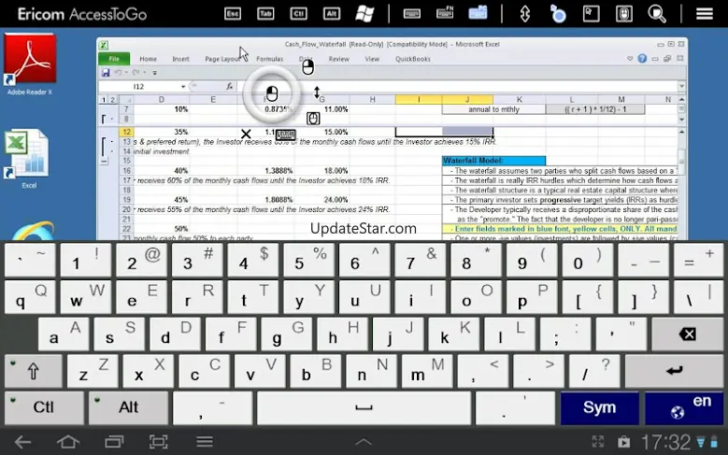Switch to the QuickBooks ribbon tab
The height and width of the screenshot is (455, 728).
coord(413,59)
